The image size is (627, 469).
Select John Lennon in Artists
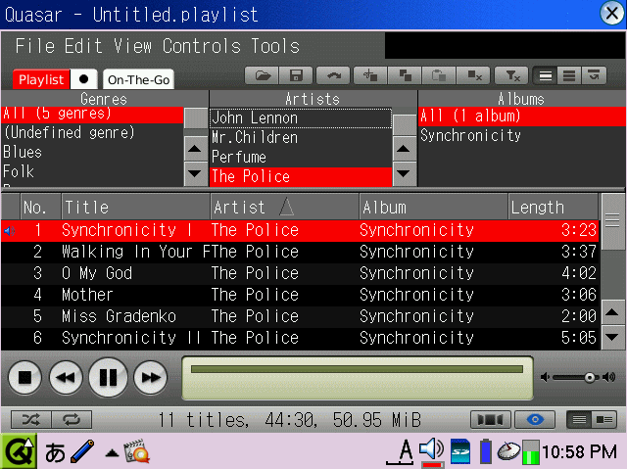[x=301, y=117]
